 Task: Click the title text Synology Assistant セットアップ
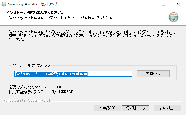click(x=33, y=4)
